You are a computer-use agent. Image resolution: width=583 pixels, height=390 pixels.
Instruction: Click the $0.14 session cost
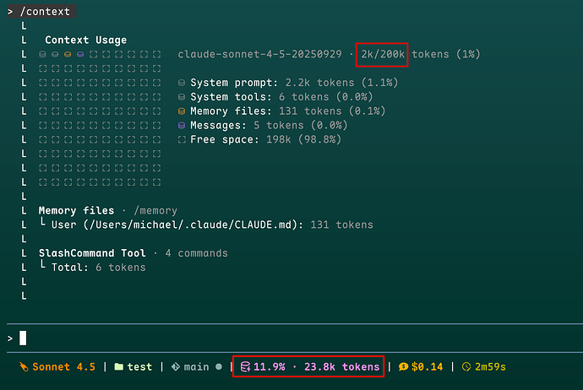[428, 367]
